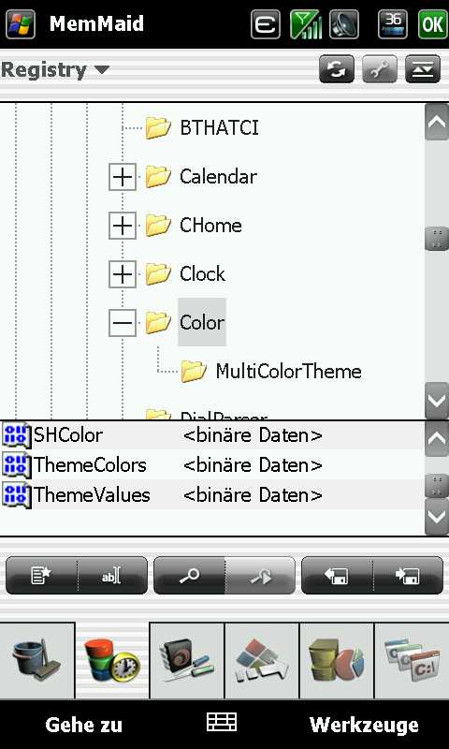449x749 pixels.
Task: Open the command windows tab
Action: [x=412, y=660]
